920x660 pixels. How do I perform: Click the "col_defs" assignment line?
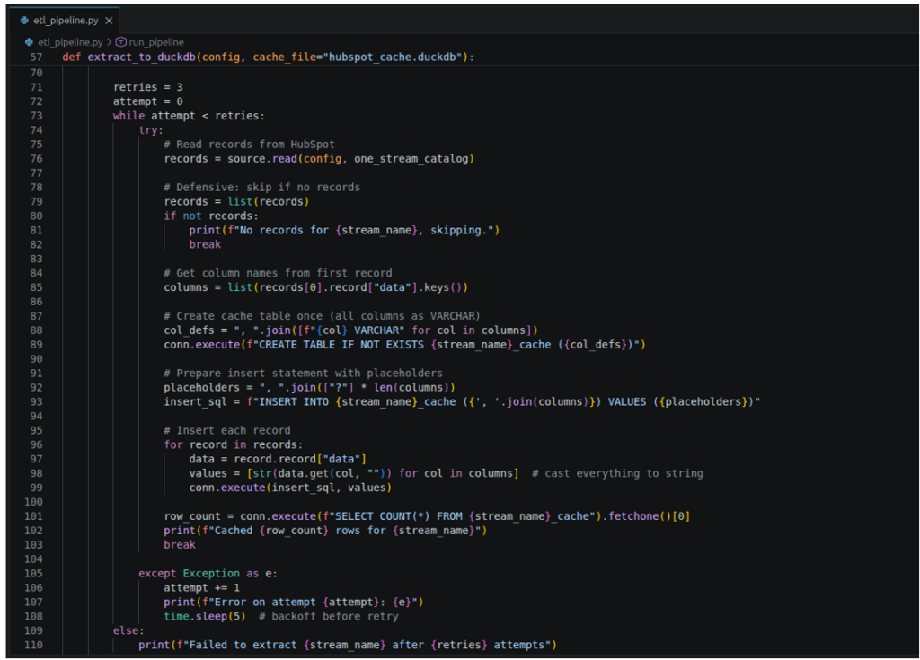(351, 330)
